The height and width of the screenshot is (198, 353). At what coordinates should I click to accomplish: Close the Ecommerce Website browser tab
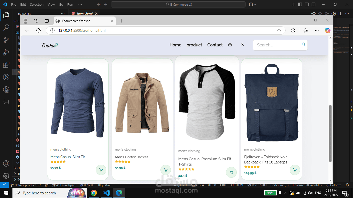(x=112, y=21)
